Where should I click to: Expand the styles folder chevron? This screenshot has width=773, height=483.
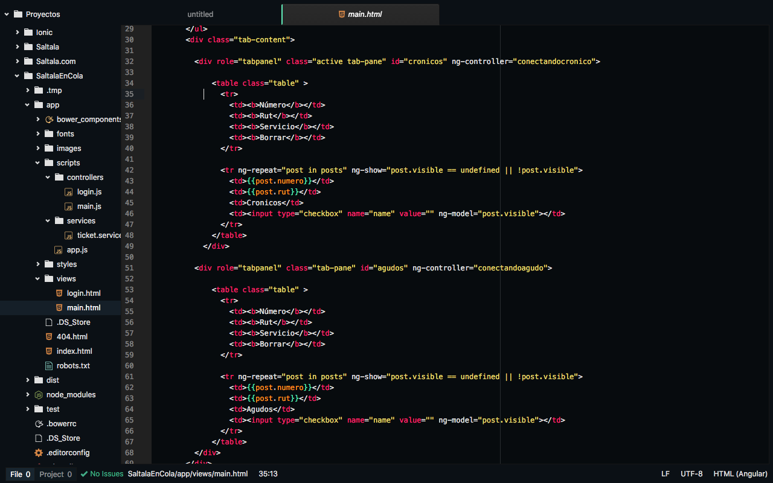(38, 264)
